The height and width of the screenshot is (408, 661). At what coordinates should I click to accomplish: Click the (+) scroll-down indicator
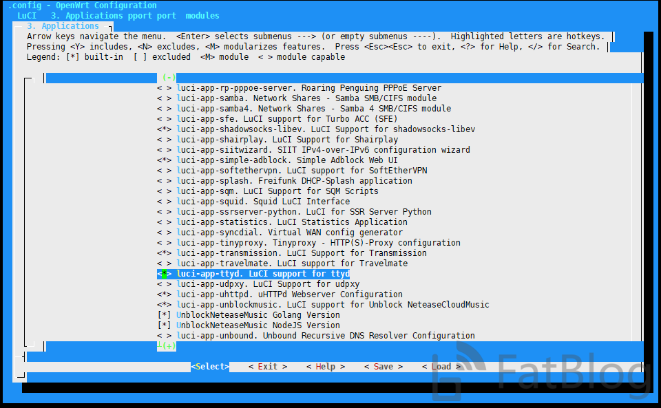169,345
